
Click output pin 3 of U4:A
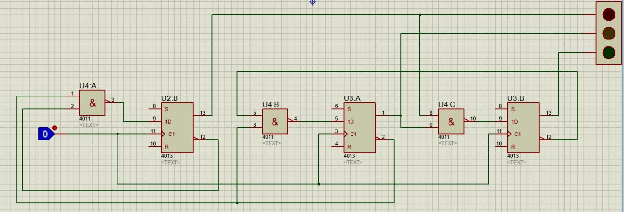pyautogui.click(x=112, y=101)
